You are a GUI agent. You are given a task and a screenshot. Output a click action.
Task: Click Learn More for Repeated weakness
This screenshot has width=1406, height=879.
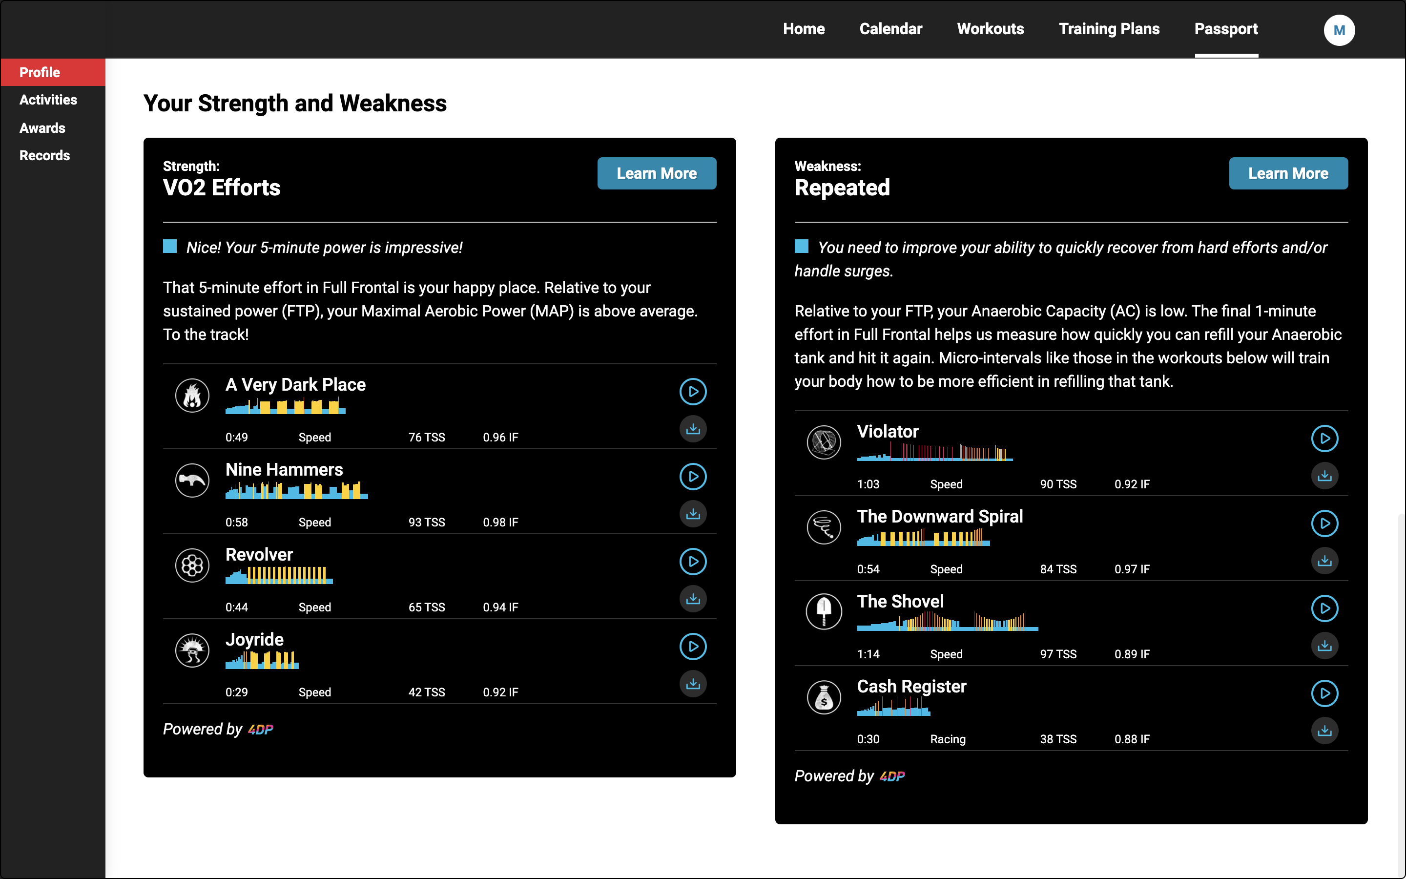tap(1288, 173)
